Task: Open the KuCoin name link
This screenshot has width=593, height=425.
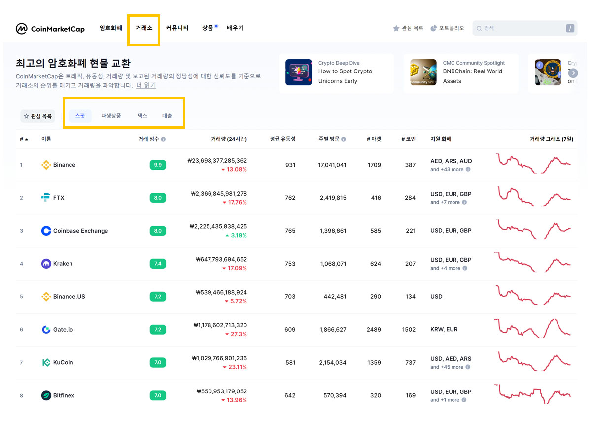Action: tap(63, 363)
